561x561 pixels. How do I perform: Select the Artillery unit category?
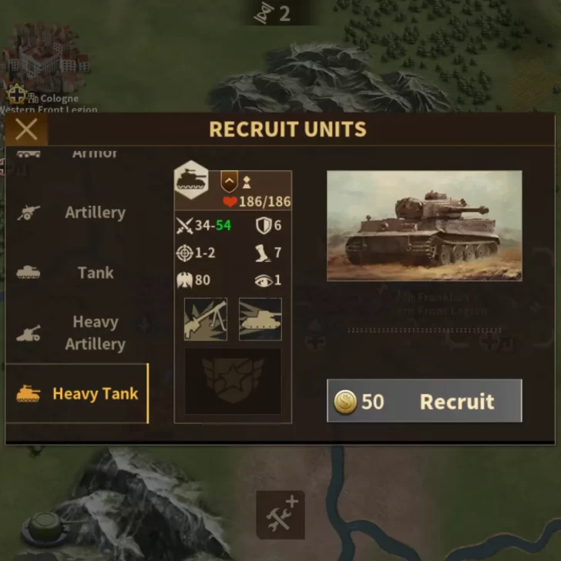(77, 213)
